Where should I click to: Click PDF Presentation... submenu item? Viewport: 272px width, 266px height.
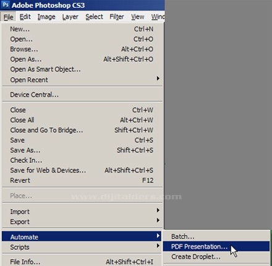click(216, 246)
